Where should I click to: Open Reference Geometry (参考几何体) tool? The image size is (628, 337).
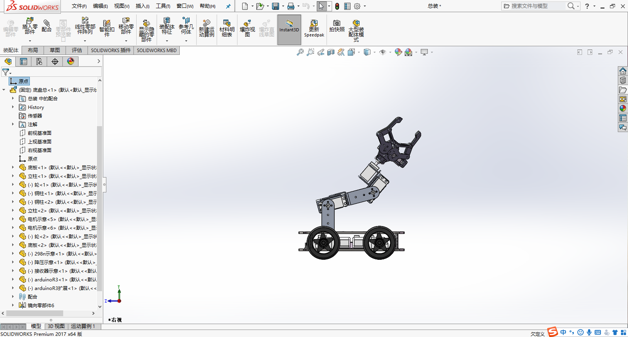pyautogui.click(x=186, y=26)
